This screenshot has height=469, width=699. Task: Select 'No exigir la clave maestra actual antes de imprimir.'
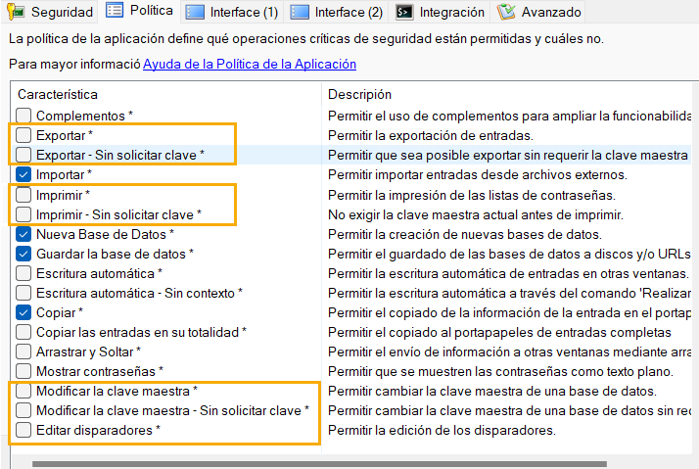point(476,214)
